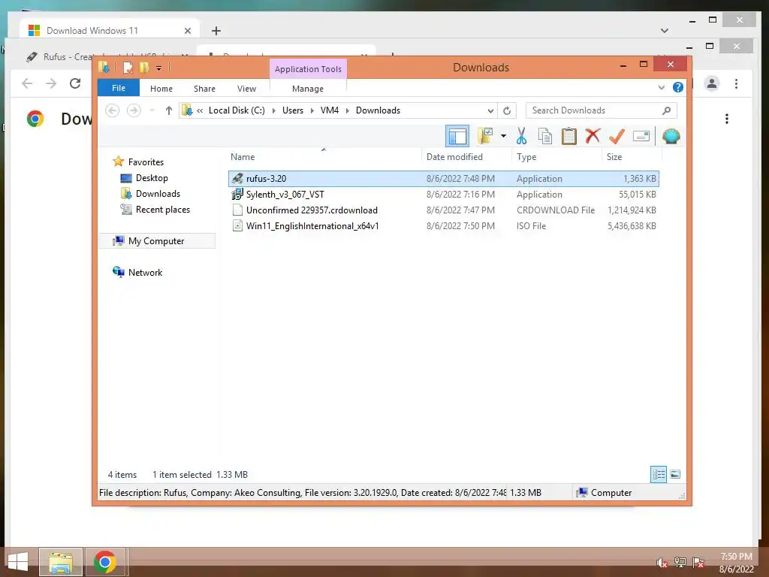Switch to details view icon
The image size is (769, 577).
click(659, 474)
